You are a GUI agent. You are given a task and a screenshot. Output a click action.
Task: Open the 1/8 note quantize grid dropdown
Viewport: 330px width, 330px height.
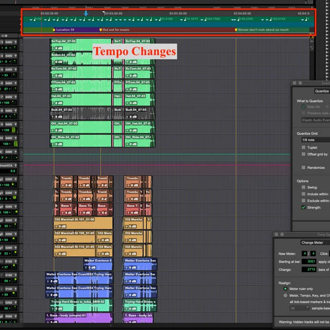tap(316, 140)
